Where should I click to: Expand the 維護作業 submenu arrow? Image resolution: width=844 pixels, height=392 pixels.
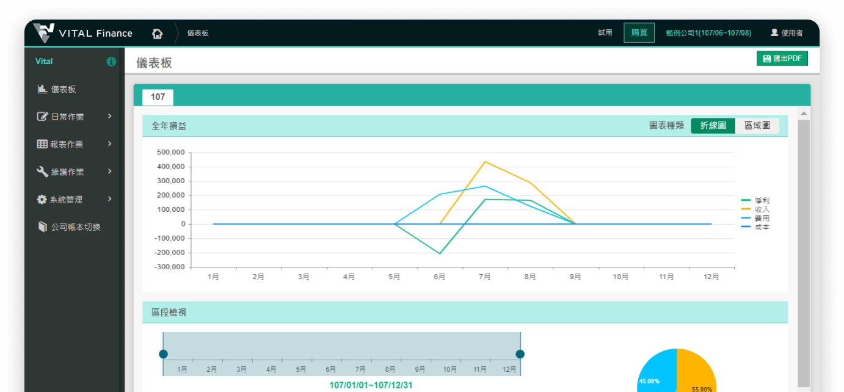[110, 171]
